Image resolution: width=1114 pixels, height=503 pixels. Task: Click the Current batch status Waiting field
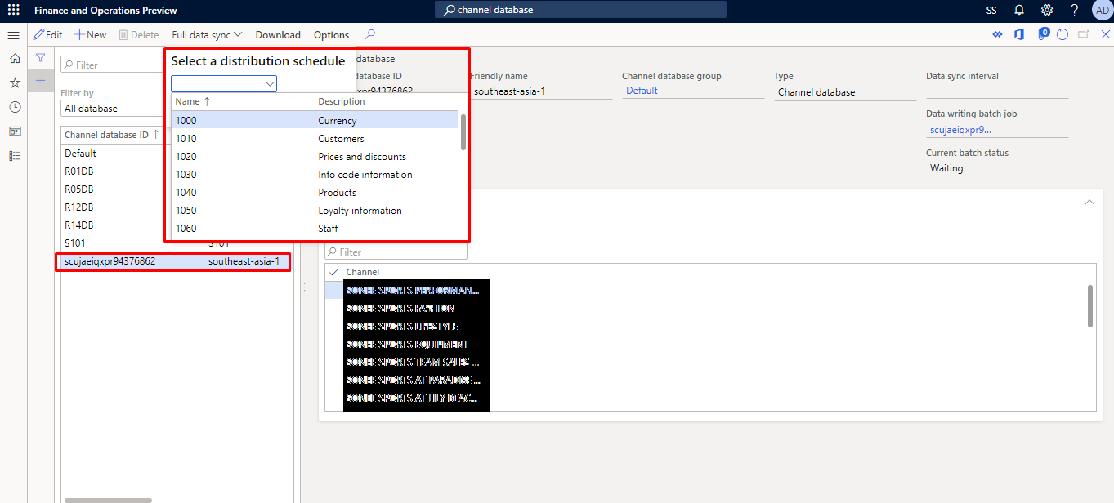pos(997,168)
